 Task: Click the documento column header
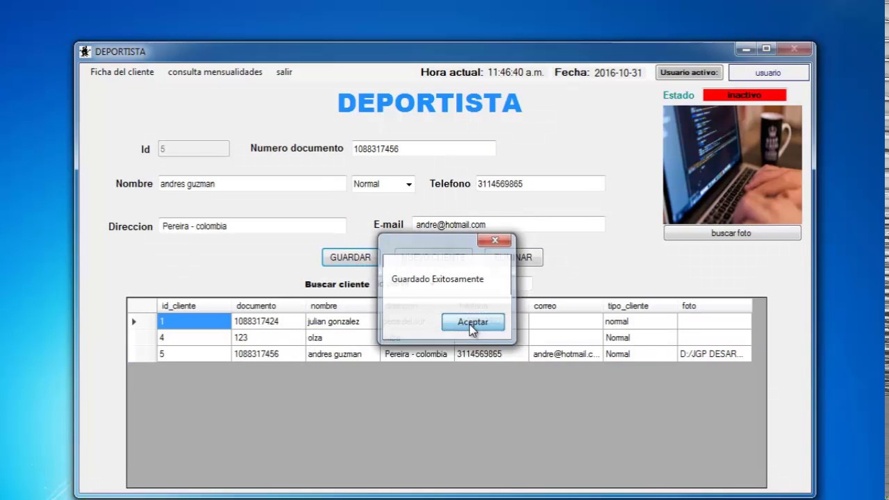[x=269, y=306]
